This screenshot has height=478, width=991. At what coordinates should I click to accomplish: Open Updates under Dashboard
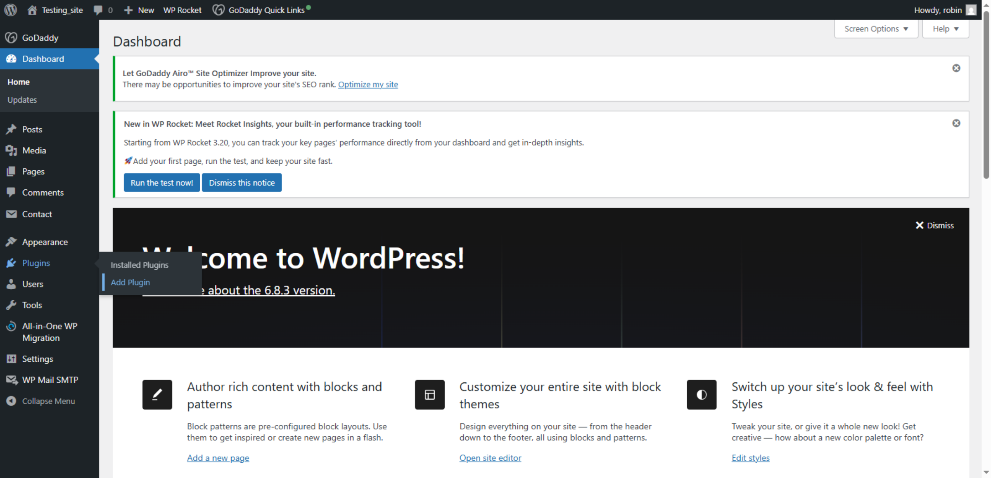coord(22,99)
